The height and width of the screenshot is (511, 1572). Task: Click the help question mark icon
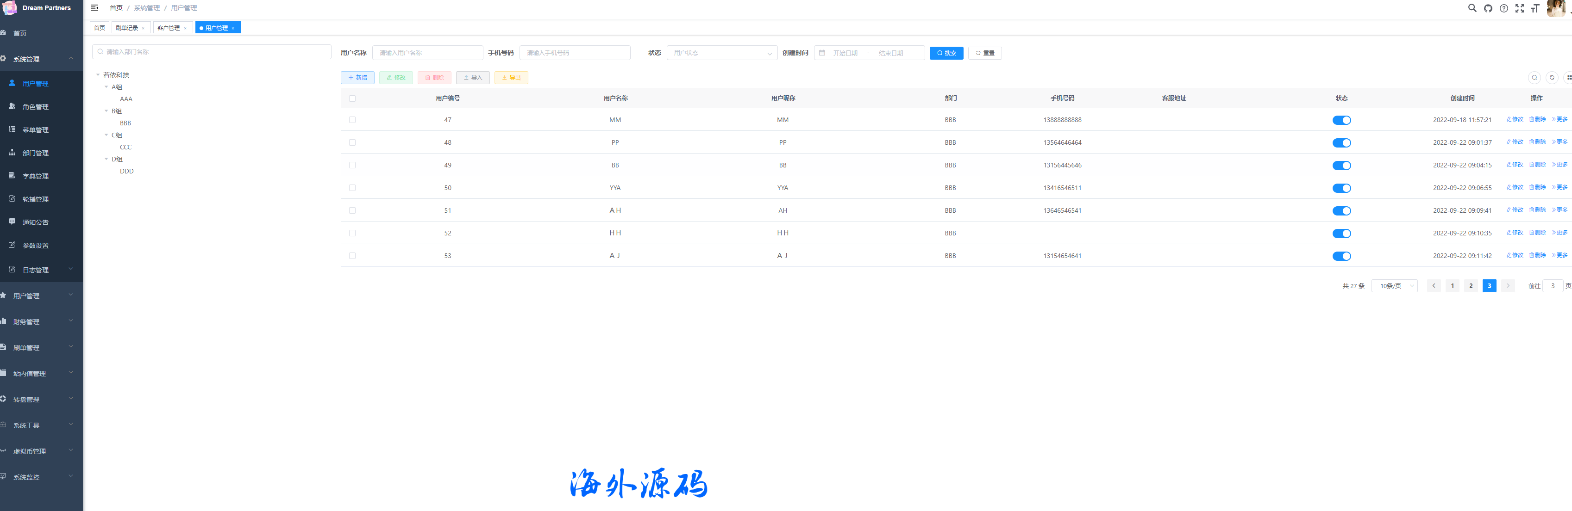tap(1503, 8)
